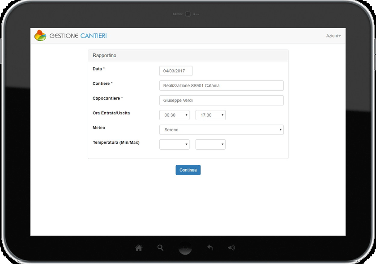Open the exit time 17:30 dropdown
The image size is (376, 264).
[x=210, y=115]
